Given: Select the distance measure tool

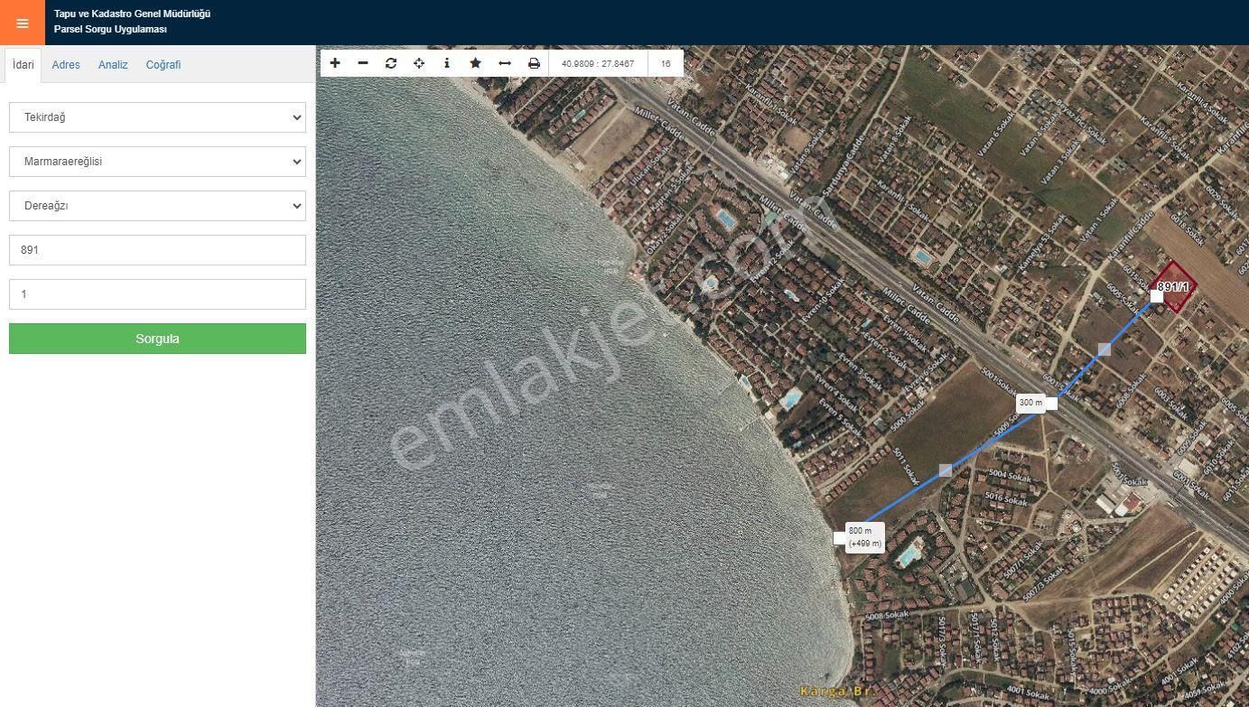Looking at the screenshot, I should tap(505, 63).
